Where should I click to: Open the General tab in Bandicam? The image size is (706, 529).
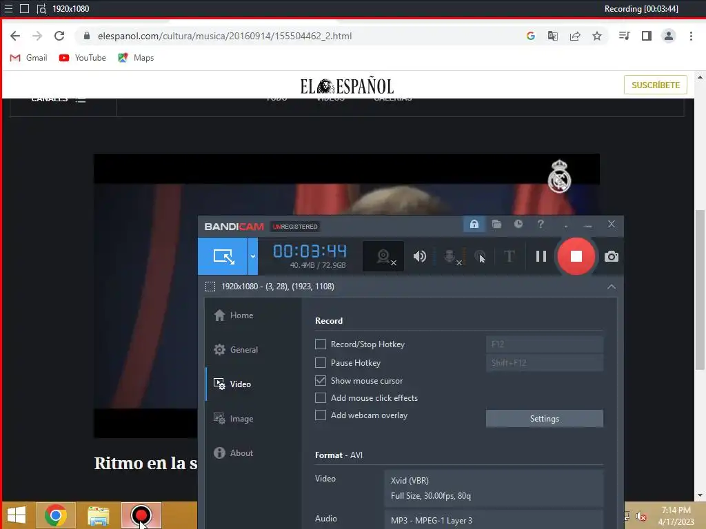tap(236, 349)
